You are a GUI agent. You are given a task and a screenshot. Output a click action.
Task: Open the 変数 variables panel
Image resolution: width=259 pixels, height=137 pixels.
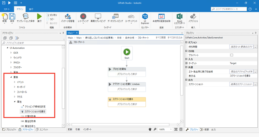click(70, 129)
